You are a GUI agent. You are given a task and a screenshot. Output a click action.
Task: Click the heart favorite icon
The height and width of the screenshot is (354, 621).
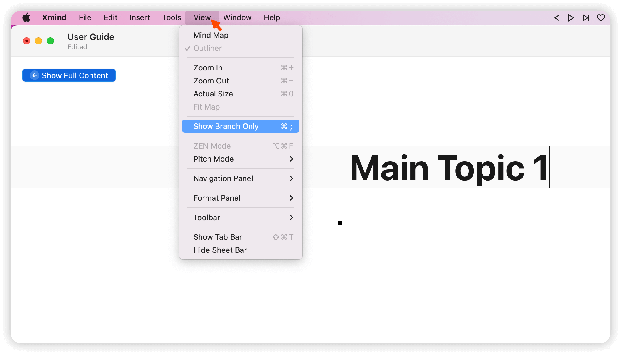click(601, 18)
